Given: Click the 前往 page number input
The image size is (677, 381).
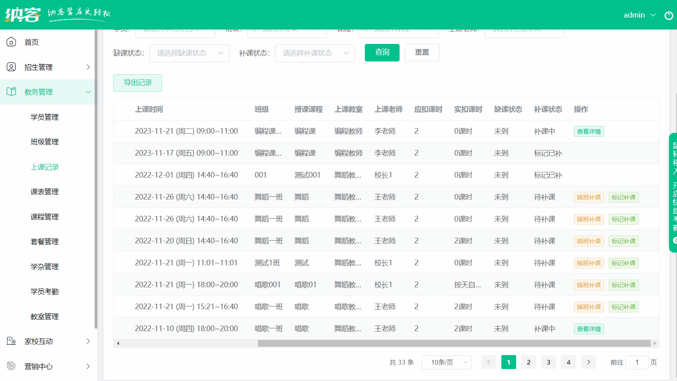Looking at the screenshot, I should pos(637,362).
